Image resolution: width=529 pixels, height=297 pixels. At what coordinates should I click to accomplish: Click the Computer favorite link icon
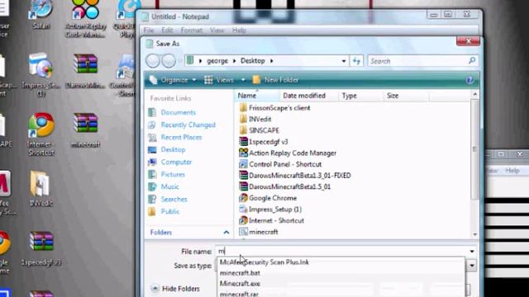click(x=152, y=162)
